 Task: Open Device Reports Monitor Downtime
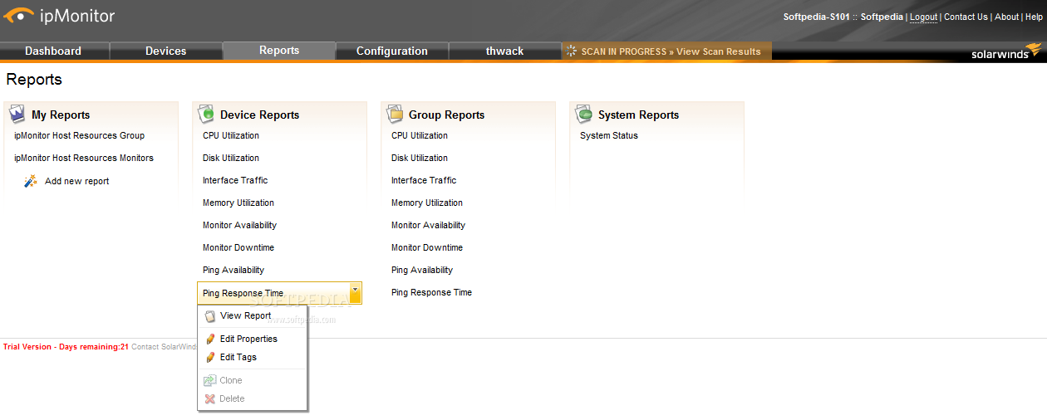238,247
